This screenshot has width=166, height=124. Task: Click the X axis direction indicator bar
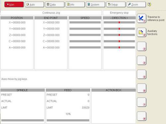119,23
